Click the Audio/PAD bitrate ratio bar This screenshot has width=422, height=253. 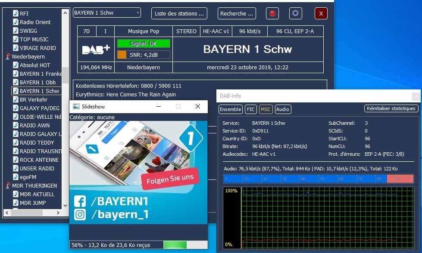point(319,179)
